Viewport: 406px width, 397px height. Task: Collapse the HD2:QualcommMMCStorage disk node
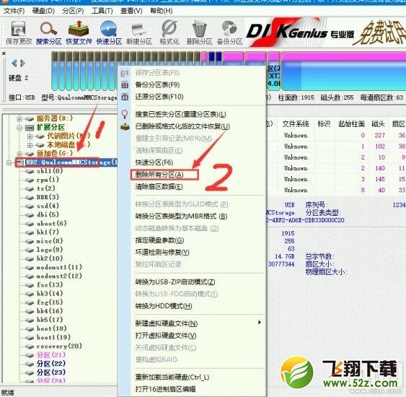coord(9,162)
